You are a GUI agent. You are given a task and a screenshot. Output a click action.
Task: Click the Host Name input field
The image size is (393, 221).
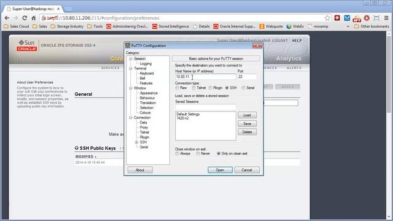tap(206, 77)
